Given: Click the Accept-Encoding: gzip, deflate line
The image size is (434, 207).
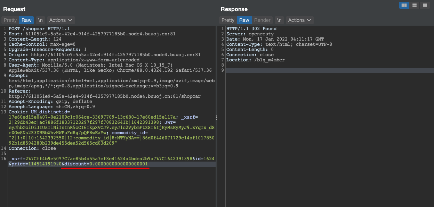Looking at the screenshot, I should 50,102.
